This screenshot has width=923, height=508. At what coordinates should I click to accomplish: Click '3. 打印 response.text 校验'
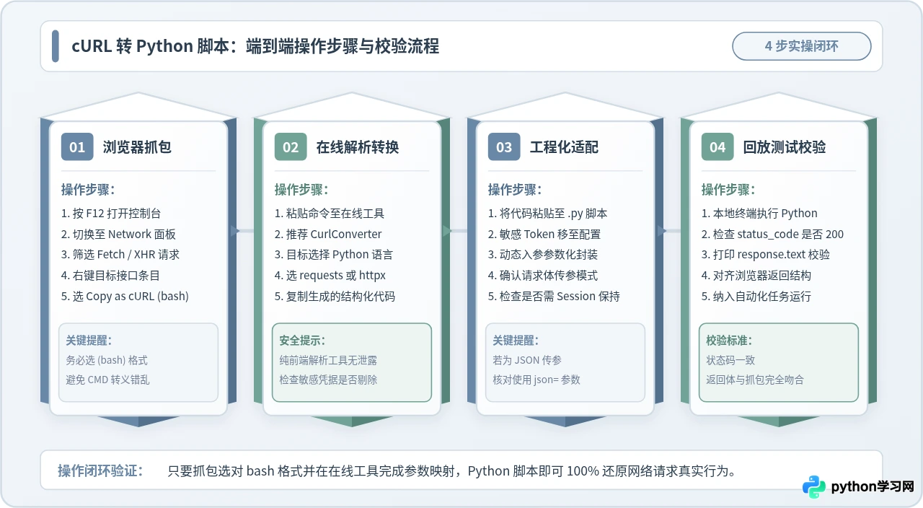click(x=766, y=255)
